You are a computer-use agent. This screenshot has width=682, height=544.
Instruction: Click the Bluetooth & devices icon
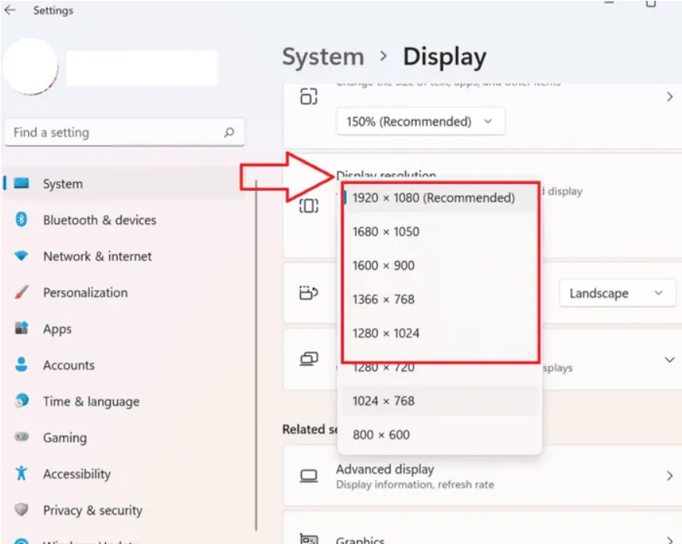tap(22, 220)
